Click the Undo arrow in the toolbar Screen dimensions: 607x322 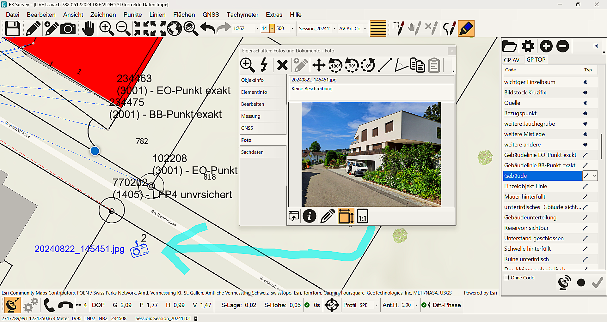207,28
